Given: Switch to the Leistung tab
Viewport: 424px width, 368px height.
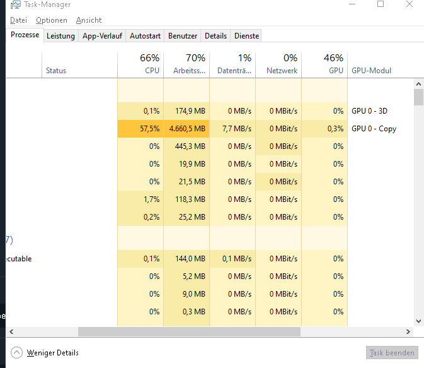Looking at the screenshot, I should pos(60,36).
